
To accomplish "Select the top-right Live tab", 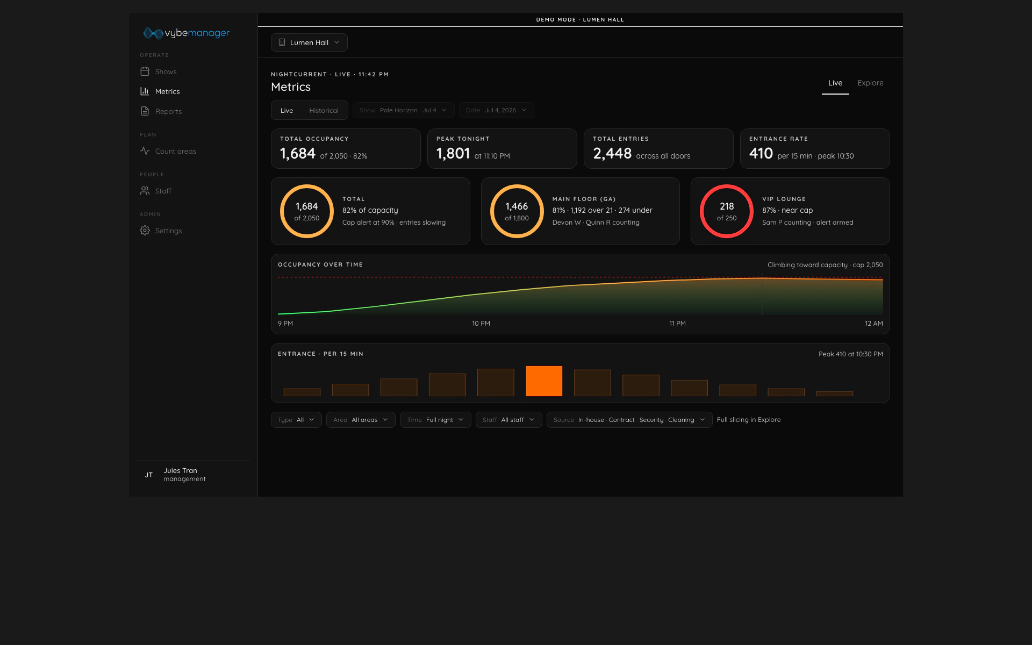I will 835,83.
